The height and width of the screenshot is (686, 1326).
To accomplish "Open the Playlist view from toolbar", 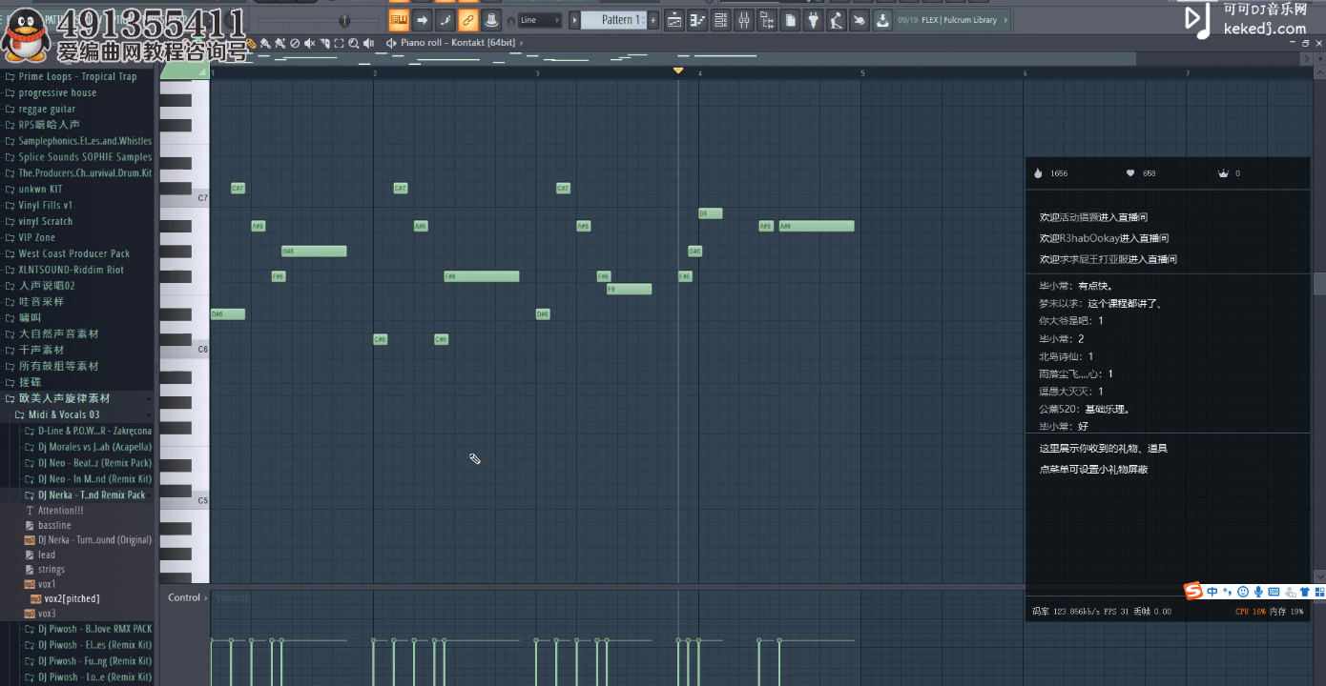I will [x=674, y=20].
